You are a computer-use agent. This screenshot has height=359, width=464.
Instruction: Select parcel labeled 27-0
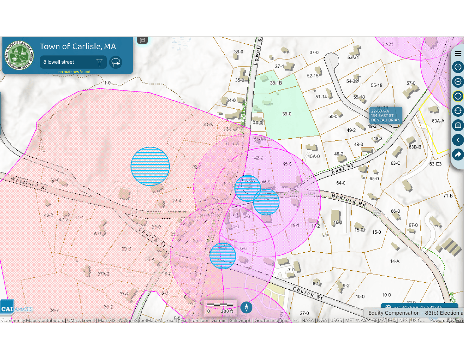[304, 313]
